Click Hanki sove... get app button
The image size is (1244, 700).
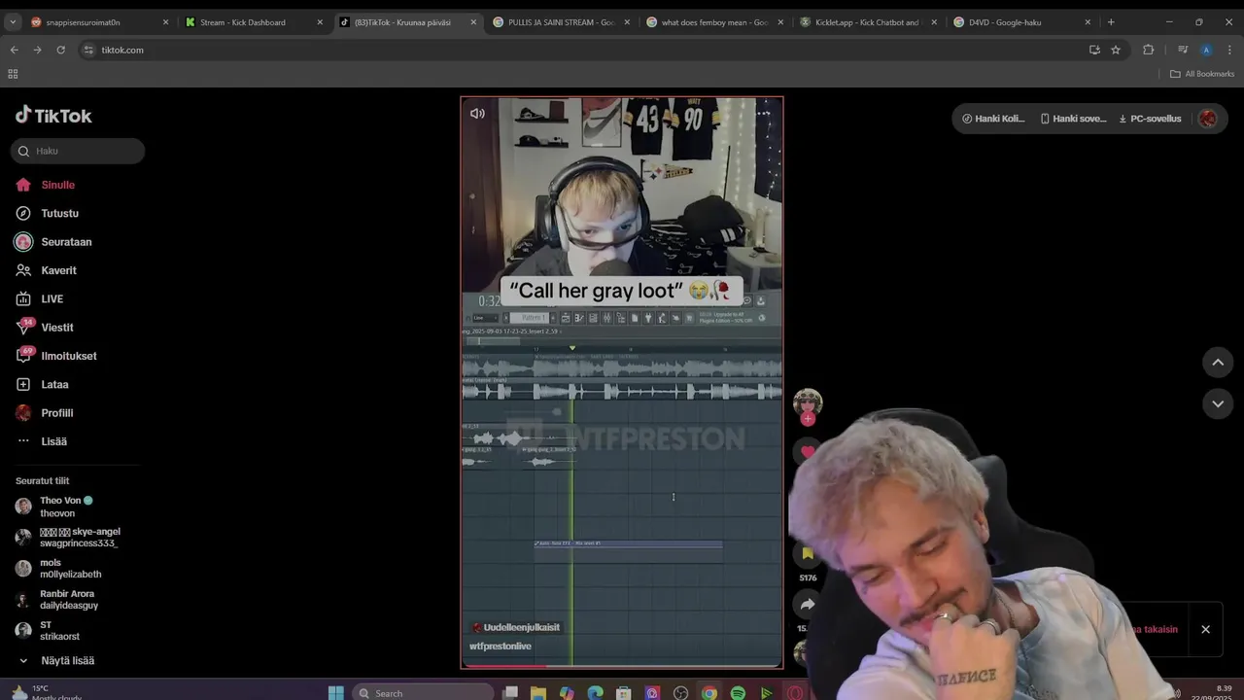pyautogui.click(x=1073, y=119)
